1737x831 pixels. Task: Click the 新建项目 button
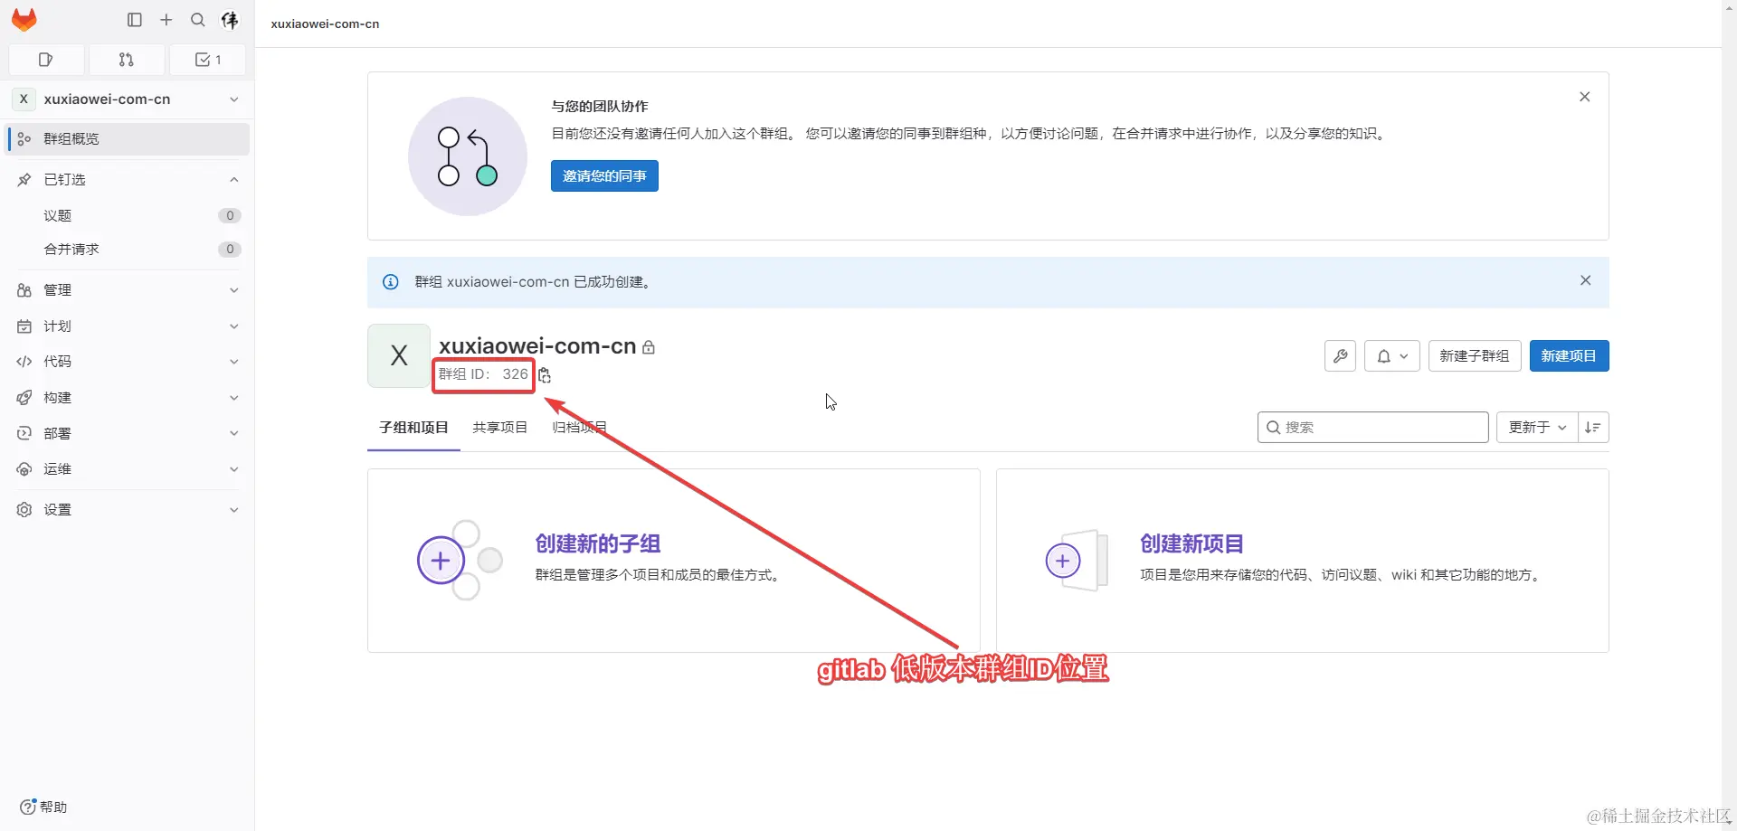click(x=1569, y=356)
